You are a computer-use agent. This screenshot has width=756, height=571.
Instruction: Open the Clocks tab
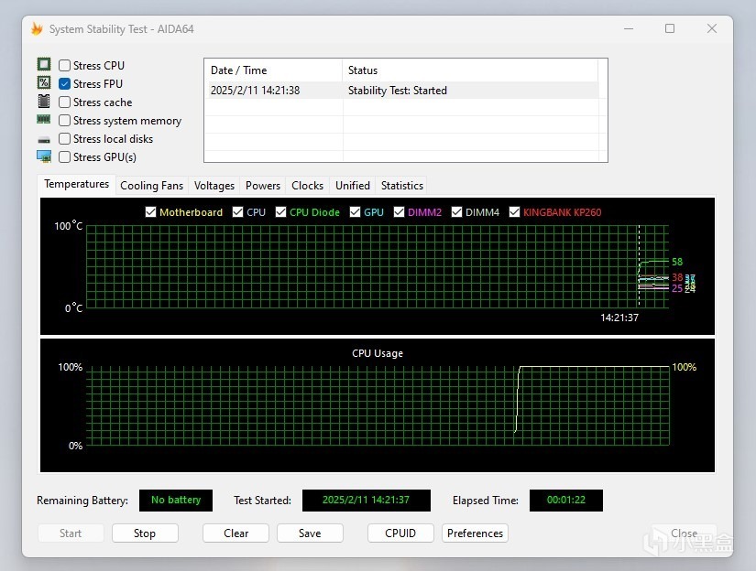308,186
